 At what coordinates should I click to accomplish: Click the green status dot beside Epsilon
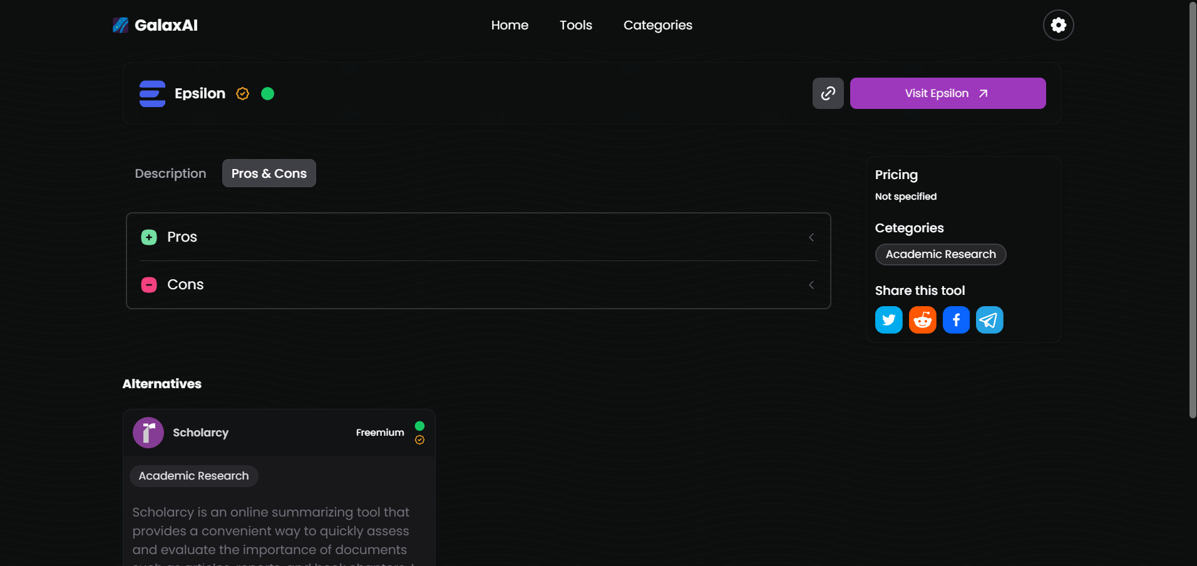(x=267, y=93)
